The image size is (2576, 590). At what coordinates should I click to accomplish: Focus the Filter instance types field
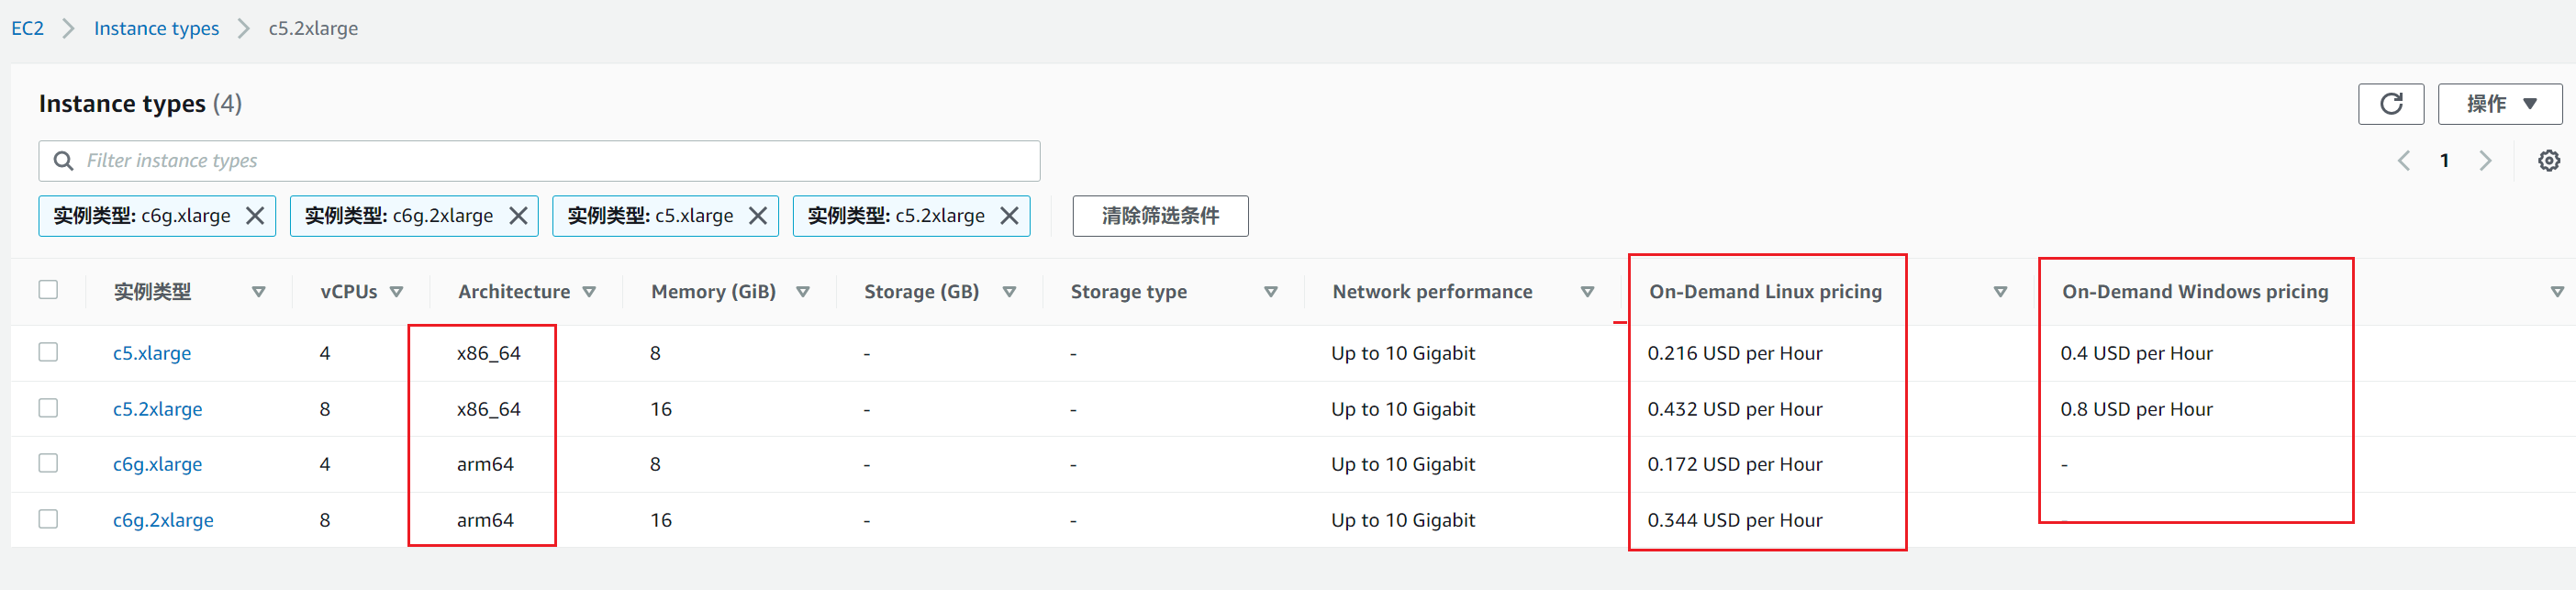pos(539,160)
